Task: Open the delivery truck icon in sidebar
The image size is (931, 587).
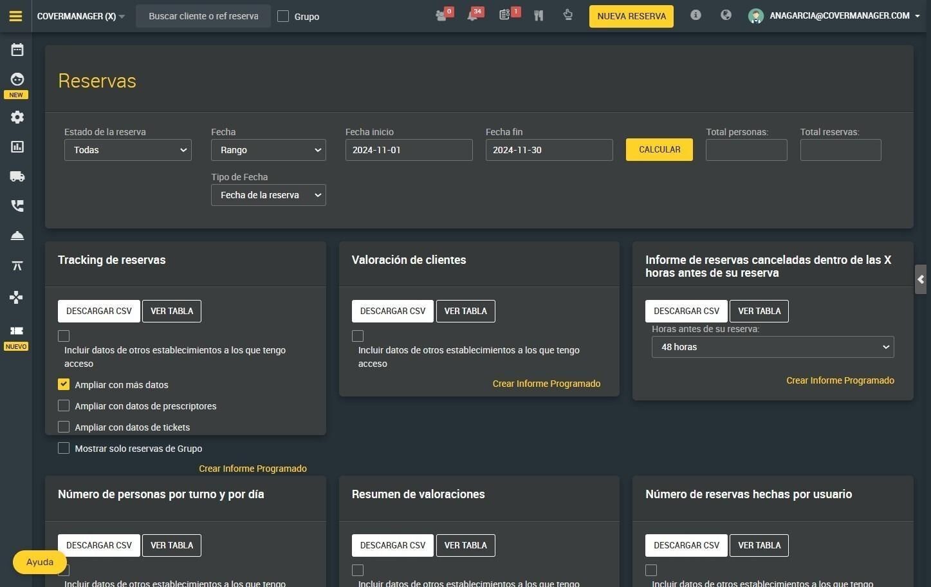Action: (x=17, y=176)
